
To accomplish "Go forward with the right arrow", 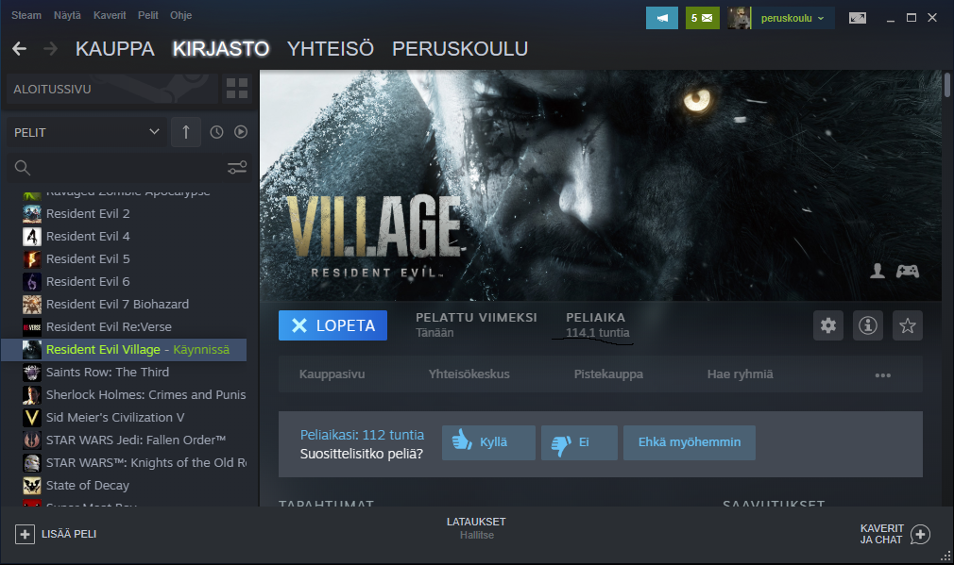I will point(50,49).
